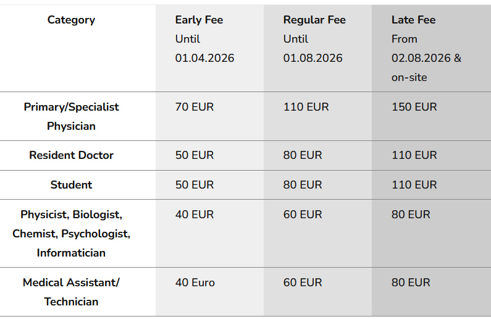The image size is (491, 319).
Task: Click Resident Doctor's 110 EUR late fee
Action: 414,155
